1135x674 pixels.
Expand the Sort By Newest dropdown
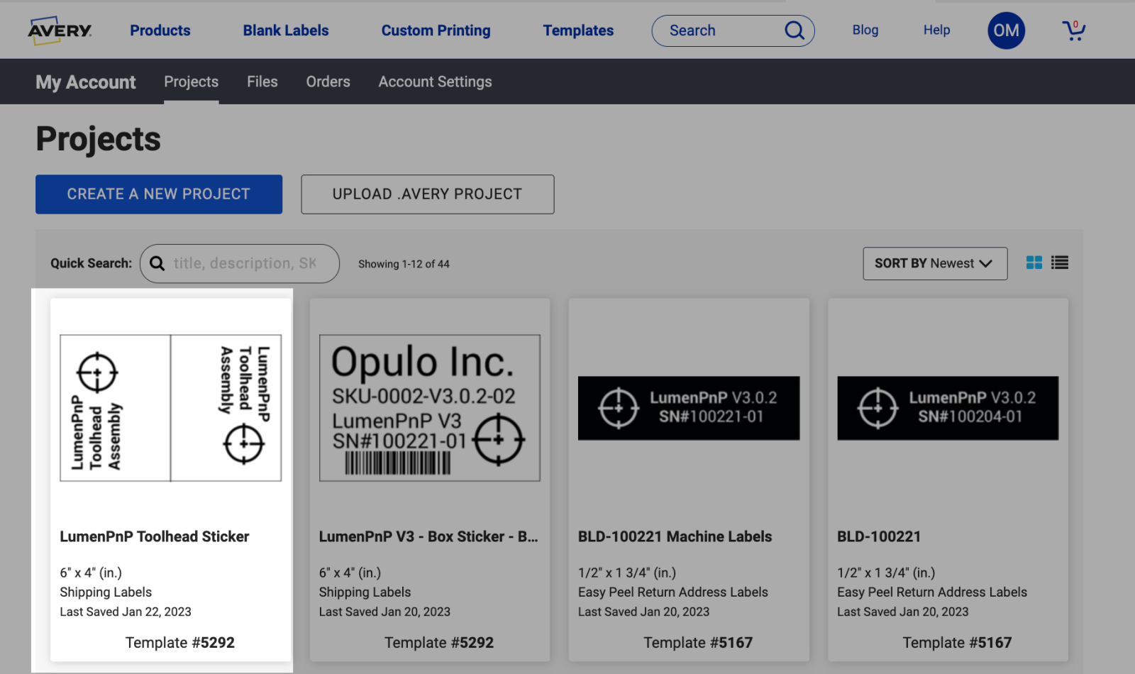[x=934, y=263]
